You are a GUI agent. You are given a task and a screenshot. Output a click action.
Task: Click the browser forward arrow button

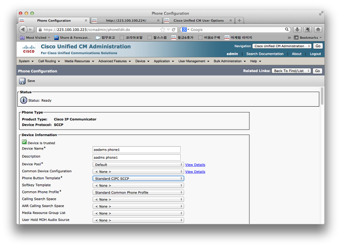click(31, 29)
